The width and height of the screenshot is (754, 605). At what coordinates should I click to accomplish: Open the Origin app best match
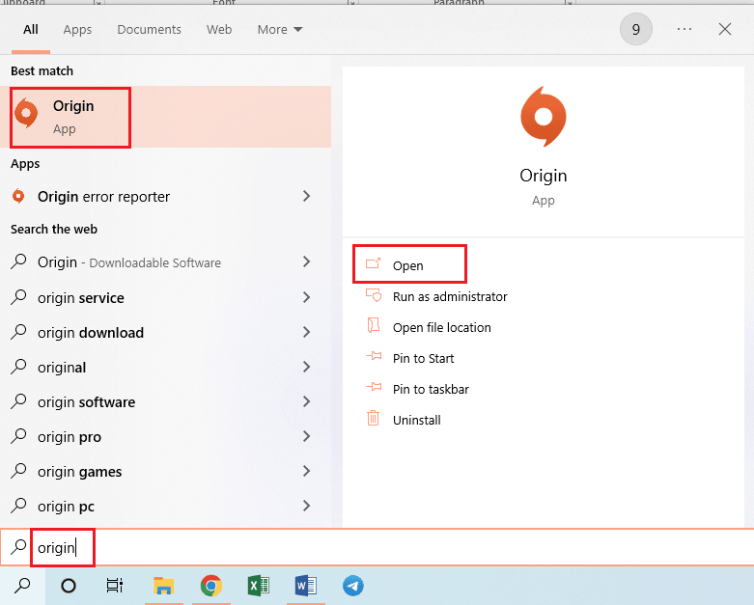tap(165, 117)
